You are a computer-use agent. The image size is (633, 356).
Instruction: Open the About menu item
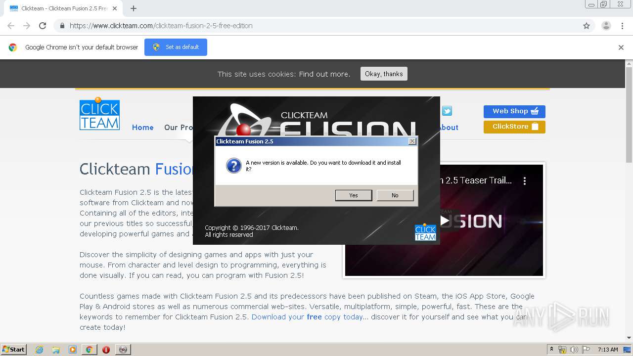[449, 128]
